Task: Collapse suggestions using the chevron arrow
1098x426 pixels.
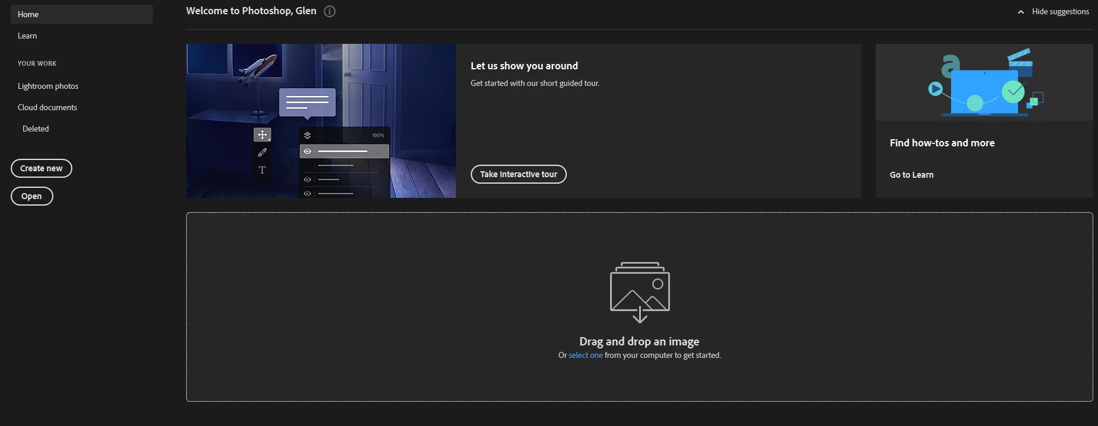Action: (x=1021, y=12)
